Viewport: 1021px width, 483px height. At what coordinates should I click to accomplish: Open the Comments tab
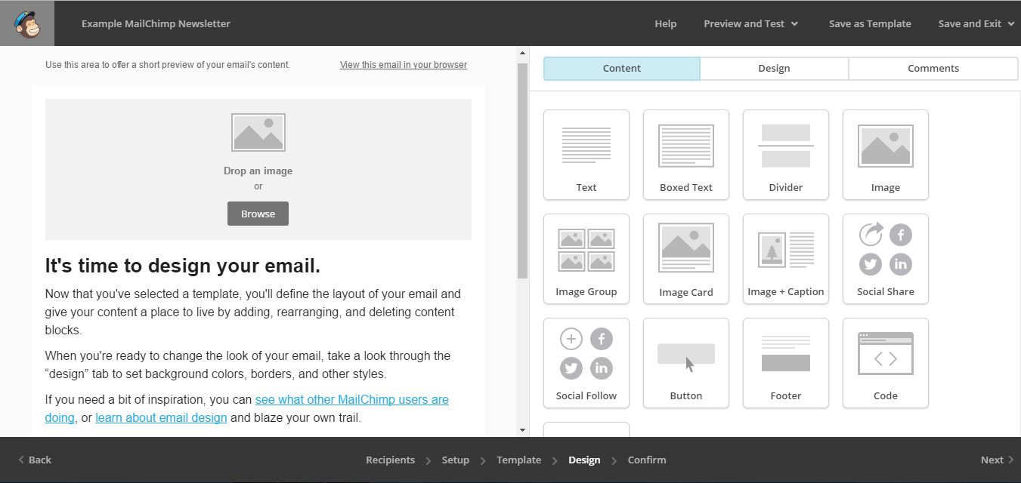[x=933, y=68]
